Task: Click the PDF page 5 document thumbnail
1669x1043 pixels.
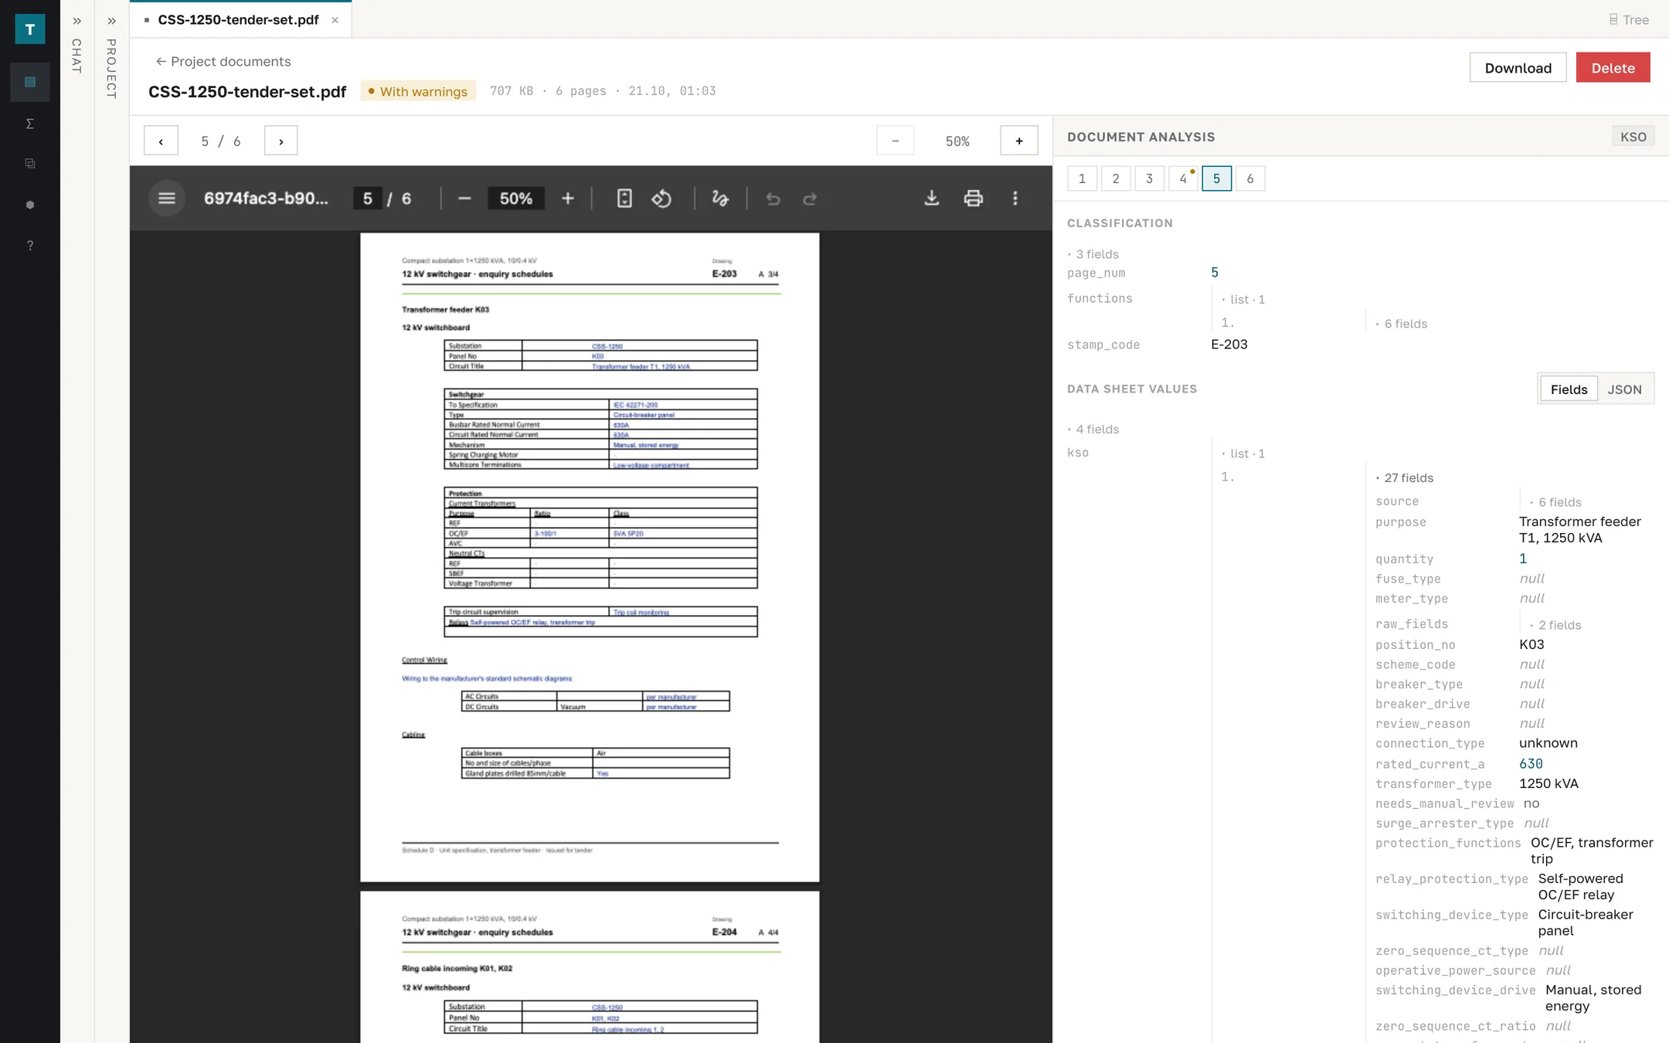Action: (x=590, y=557)
